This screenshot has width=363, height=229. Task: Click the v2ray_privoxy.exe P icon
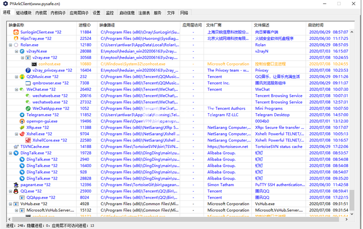28,70
